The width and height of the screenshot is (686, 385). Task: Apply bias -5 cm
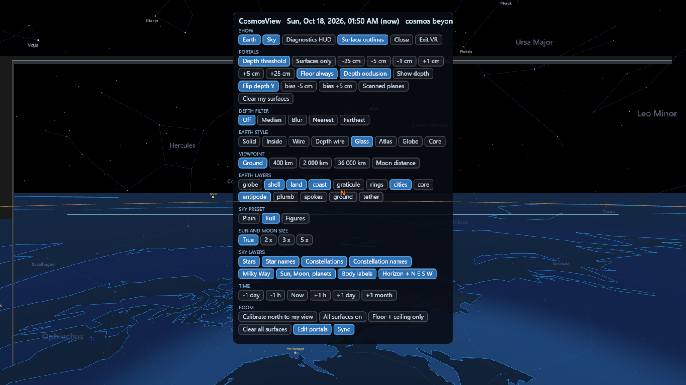[298, 86]
